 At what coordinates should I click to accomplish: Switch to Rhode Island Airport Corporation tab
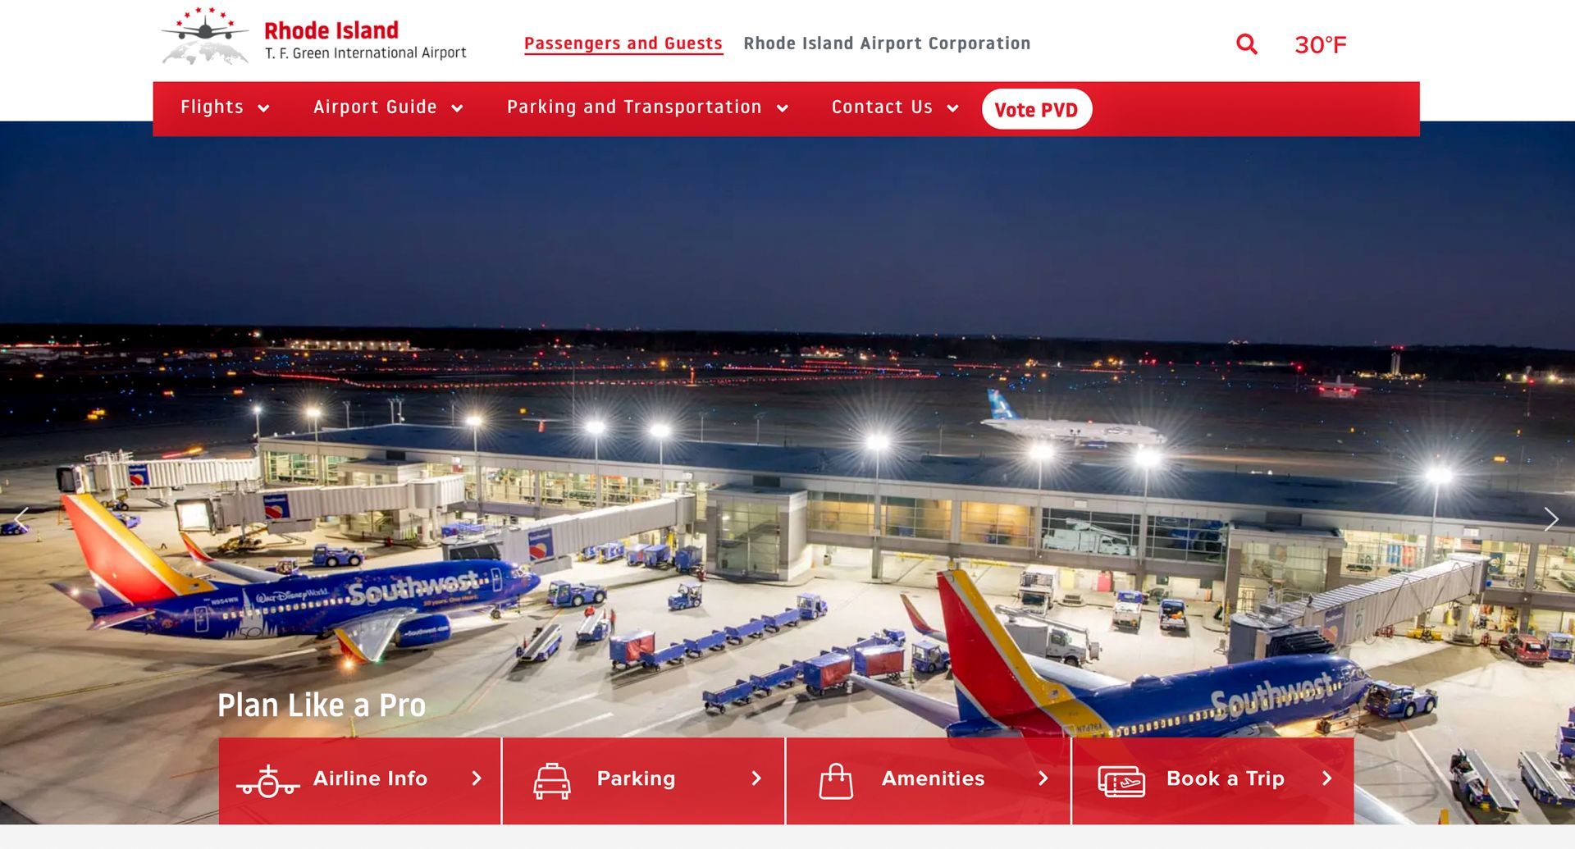pyautogui.click(x=887, y=43)
